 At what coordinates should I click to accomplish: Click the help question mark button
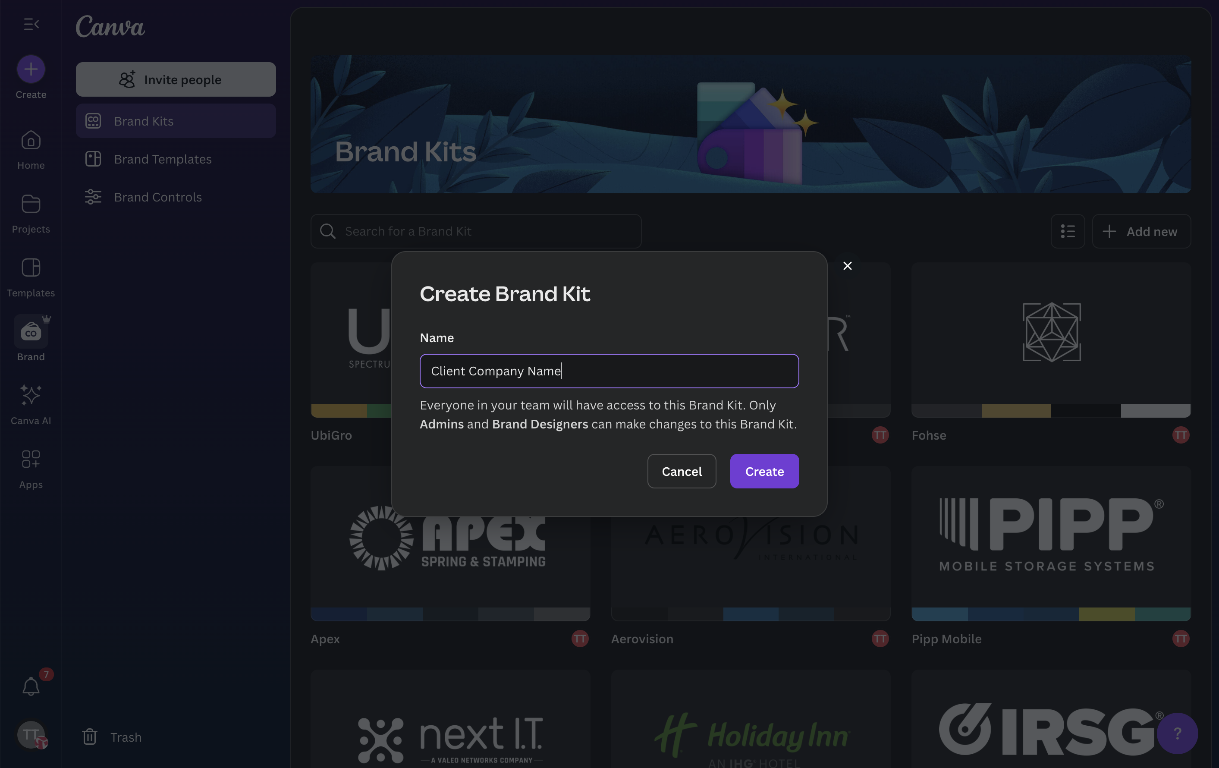point(1178,733)
